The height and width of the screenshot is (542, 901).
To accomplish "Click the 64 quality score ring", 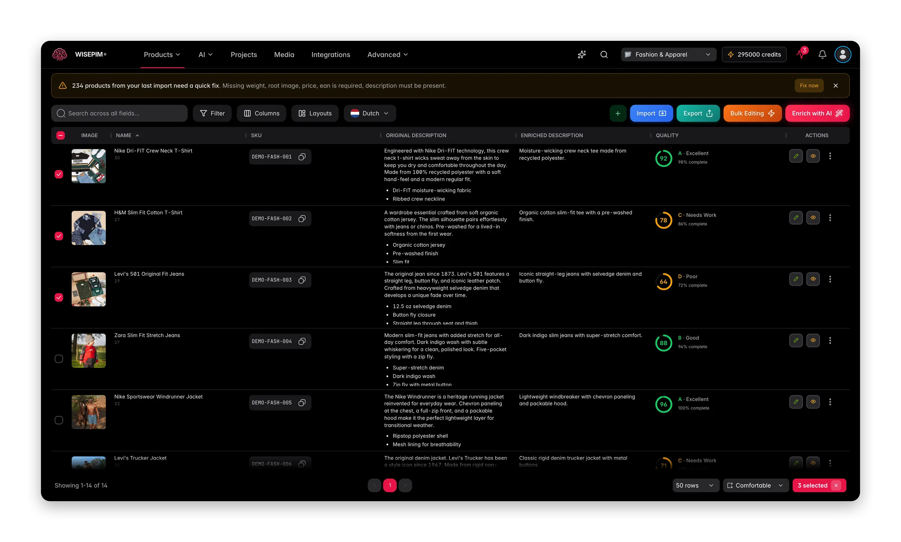I will [663, 282].
